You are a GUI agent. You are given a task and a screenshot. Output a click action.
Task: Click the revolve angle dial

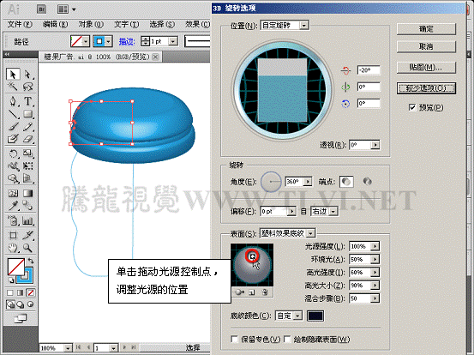(271, 182)
